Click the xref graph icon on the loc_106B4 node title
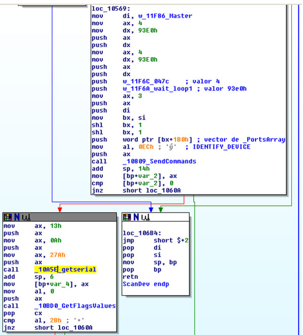Viewport: 303px width, 335px height. pos(145,217)
